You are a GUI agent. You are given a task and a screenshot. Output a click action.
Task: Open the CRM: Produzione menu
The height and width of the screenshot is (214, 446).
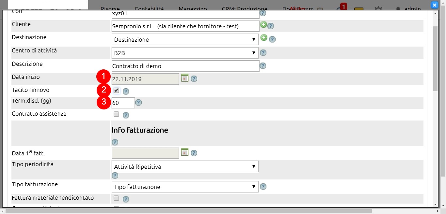pos(245,9)
